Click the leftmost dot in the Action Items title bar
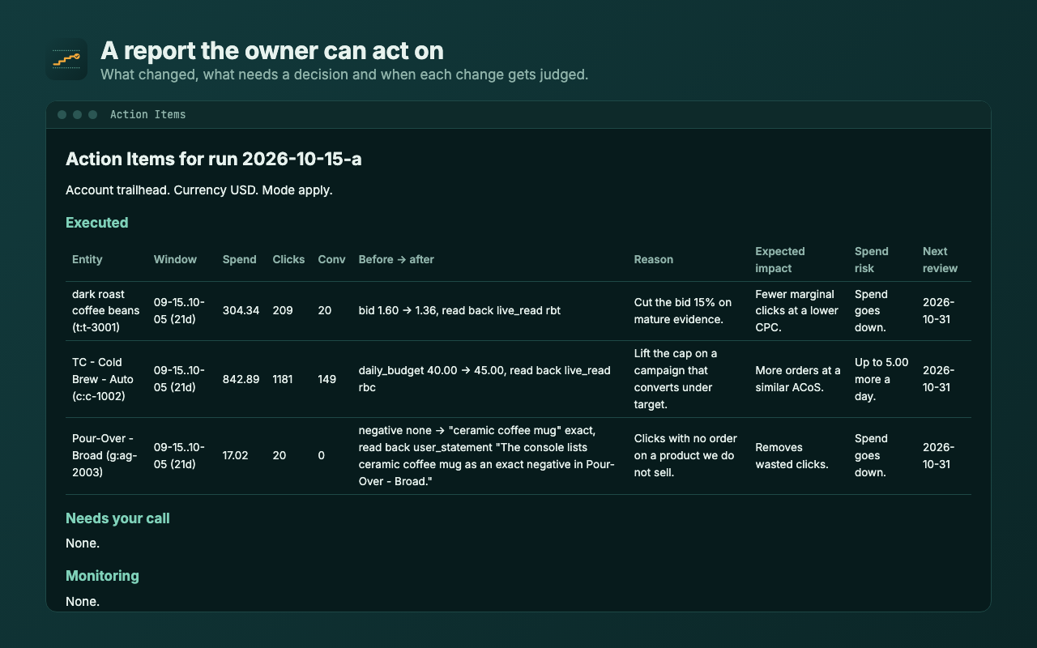This screenshot has height=648, width=1037. coord(62,115)
